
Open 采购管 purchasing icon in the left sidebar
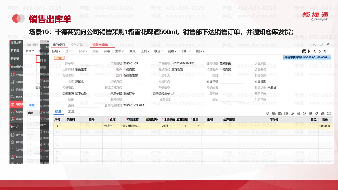13,82
